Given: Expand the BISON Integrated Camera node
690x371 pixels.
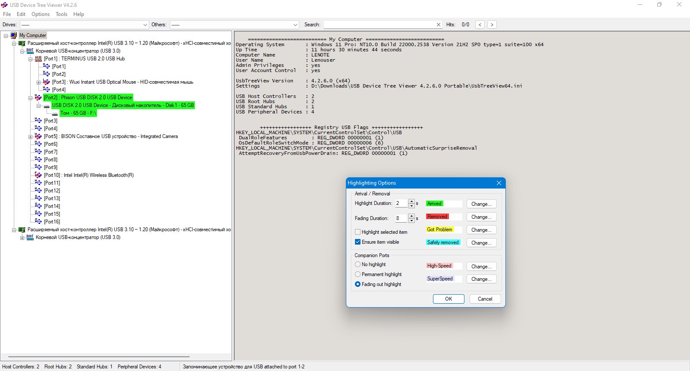Looking at the screenshot, I should click(30, 137).
